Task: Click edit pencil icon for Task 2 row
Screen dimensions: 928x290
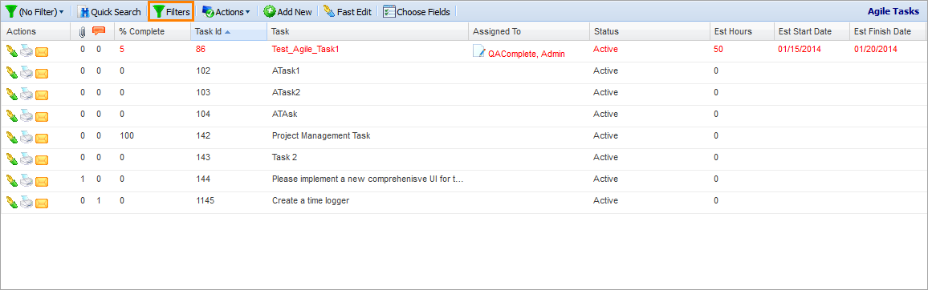Action: pos(12,159)
